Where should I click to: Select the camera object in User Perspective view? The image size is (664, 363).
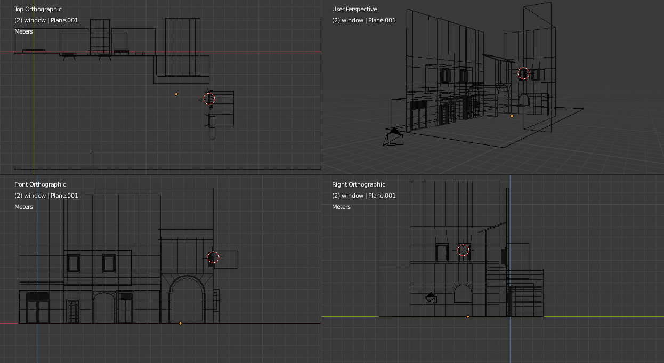click(393, 136)
